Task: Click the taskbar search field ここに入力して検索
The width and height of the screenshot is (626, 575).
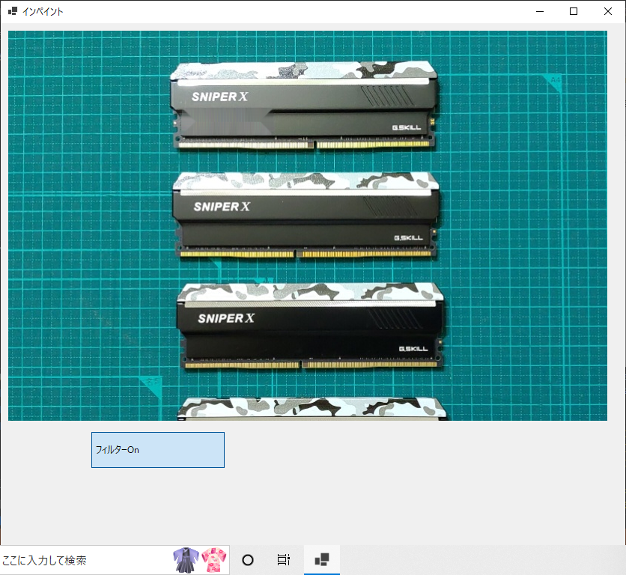Action: point(115,560)
